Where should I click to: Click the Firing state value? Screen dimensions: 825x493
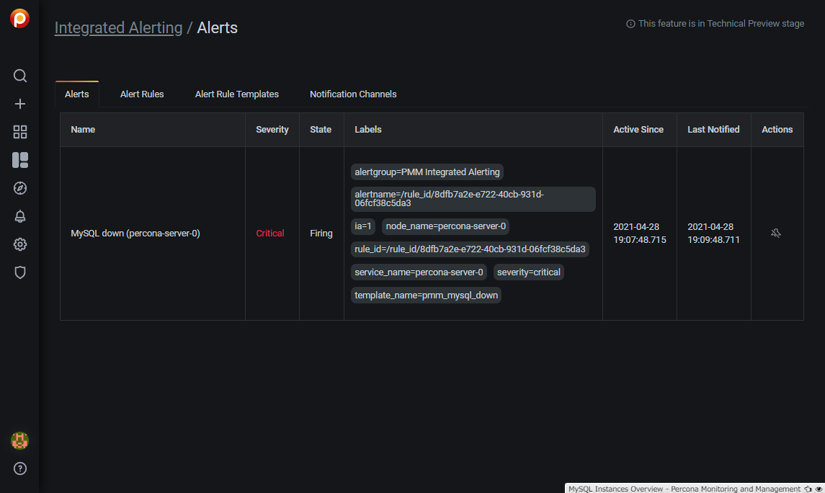[x=321, y=233]
